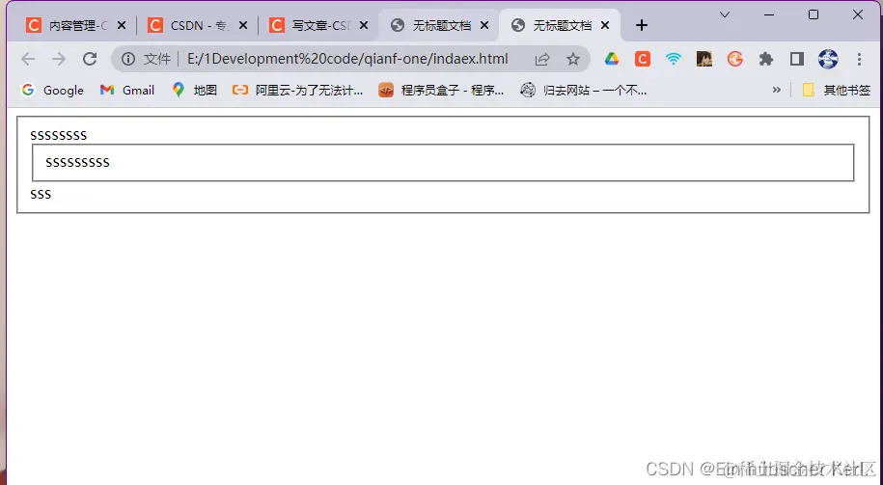Viewport: 883px width, 485px height.
Task: Open the 其他书签 folder
Action: (x=837, y=90)
